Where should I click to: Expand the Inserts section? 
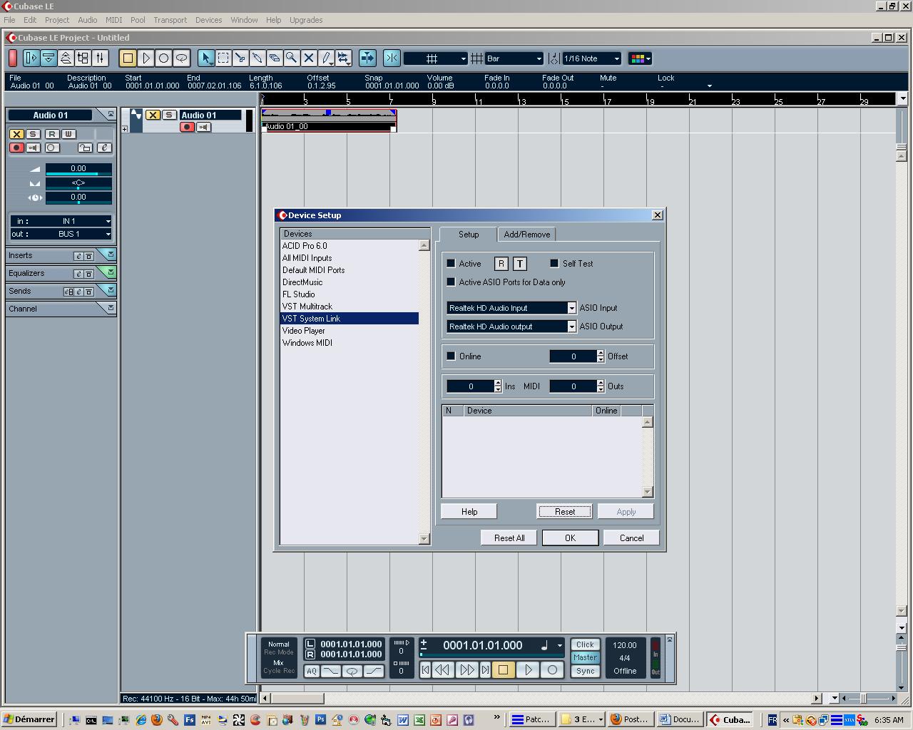click(x=110, y=255)
